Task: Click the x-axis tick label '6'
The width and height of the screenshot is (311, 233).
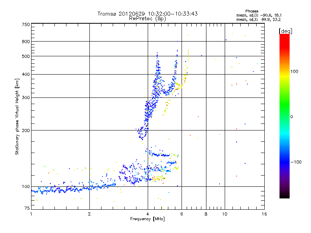Action: [182, 214]
